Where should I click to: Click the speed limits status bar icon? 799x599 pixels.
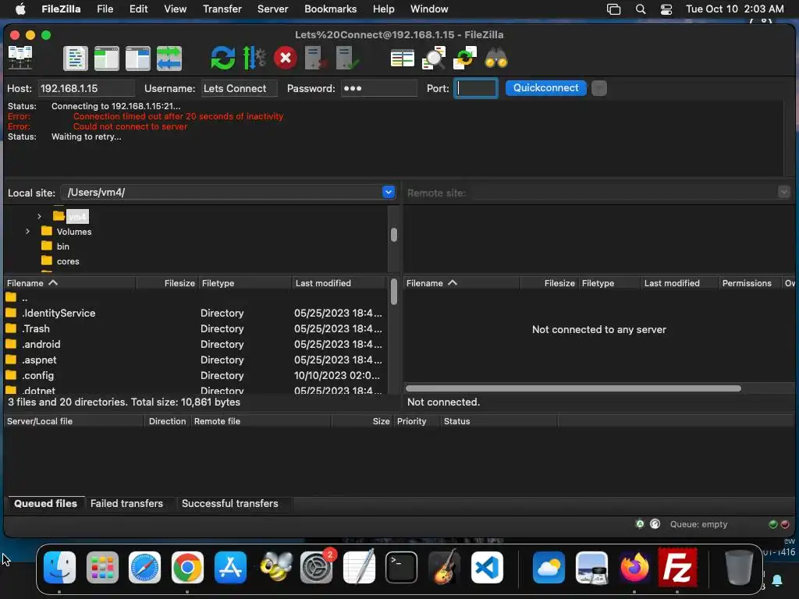coord(655,524)
